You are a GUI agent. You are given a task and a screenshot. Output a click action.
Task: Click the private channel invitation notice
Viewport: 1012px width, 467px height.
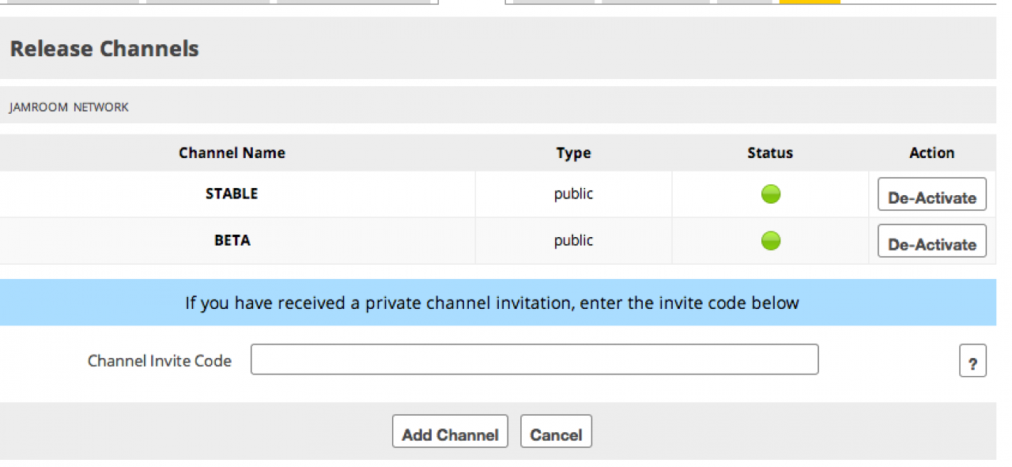[492, 303]
